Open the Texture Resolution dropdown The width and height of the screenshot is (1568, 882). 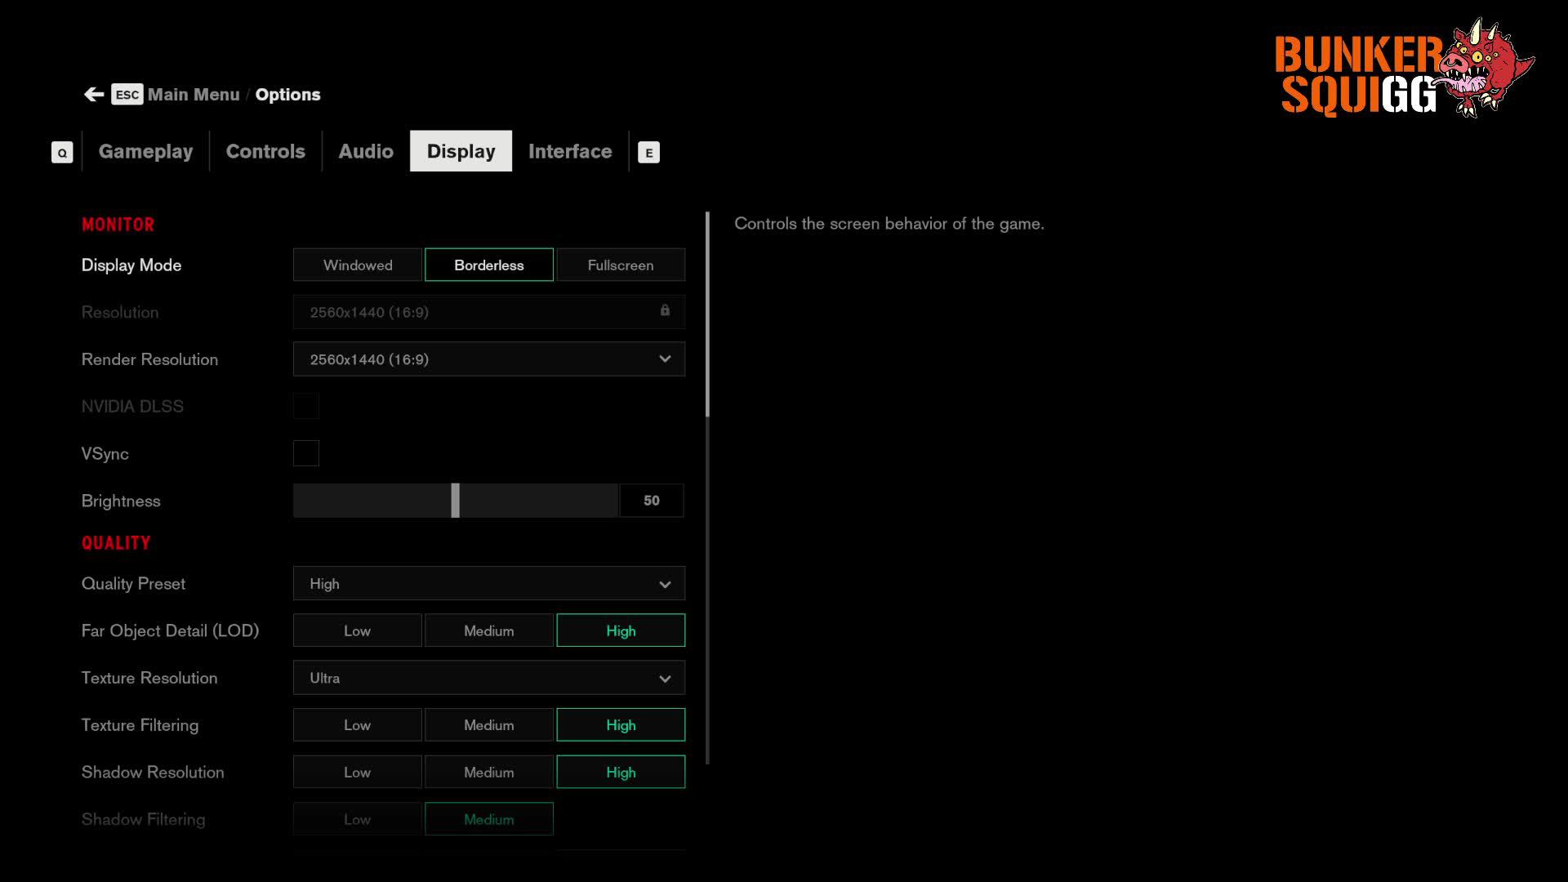488,678
